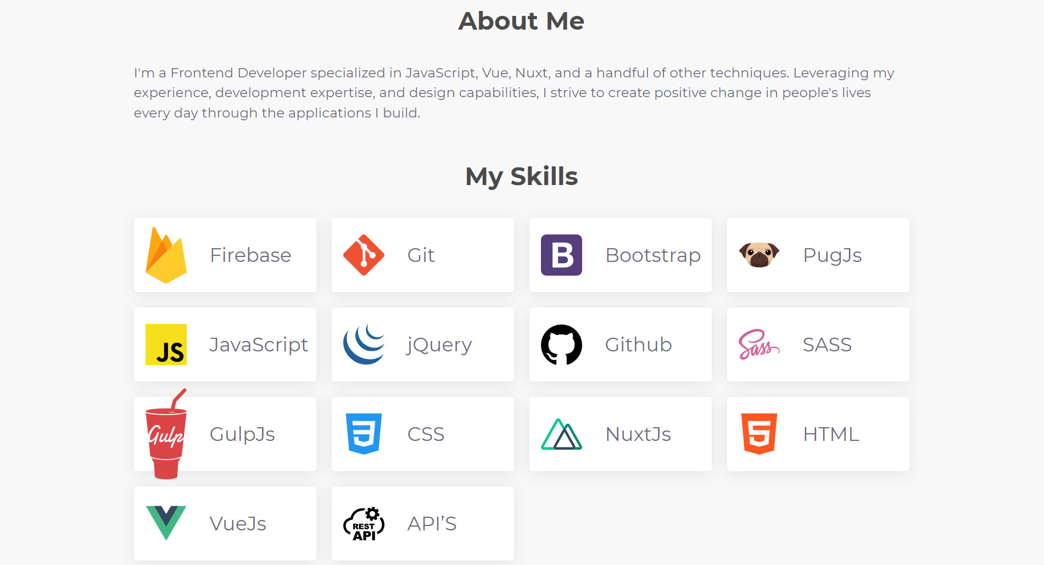1044x565 pixels.
Task: Select the orange HTML5 shield icon
Action: pos(759,434)
